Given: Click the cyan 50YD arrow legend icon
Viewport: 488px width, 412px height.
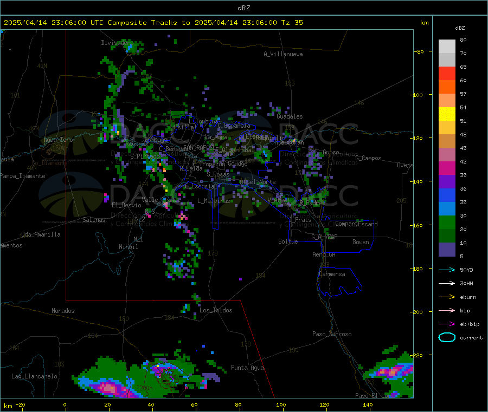Looking at the screenshot, I should [x=447, y=270].
